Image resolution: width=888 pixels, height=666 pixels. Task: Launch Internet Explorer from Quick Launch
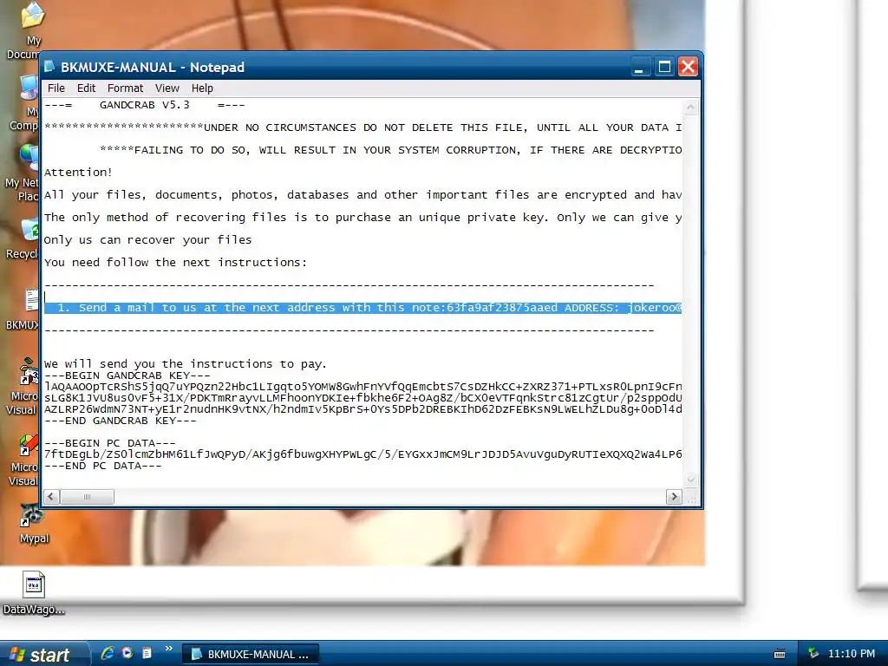(108, 653)
